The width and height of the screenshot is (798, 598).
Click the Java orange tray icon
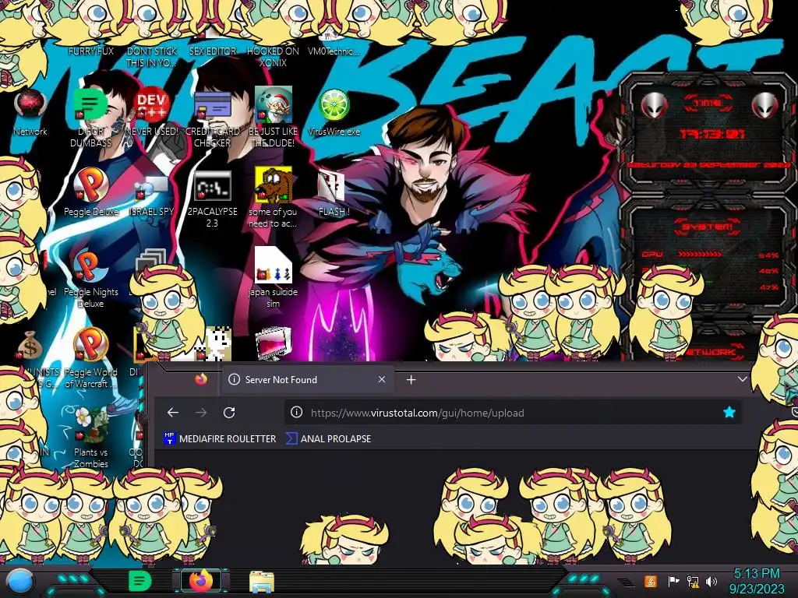coord(651,581)
